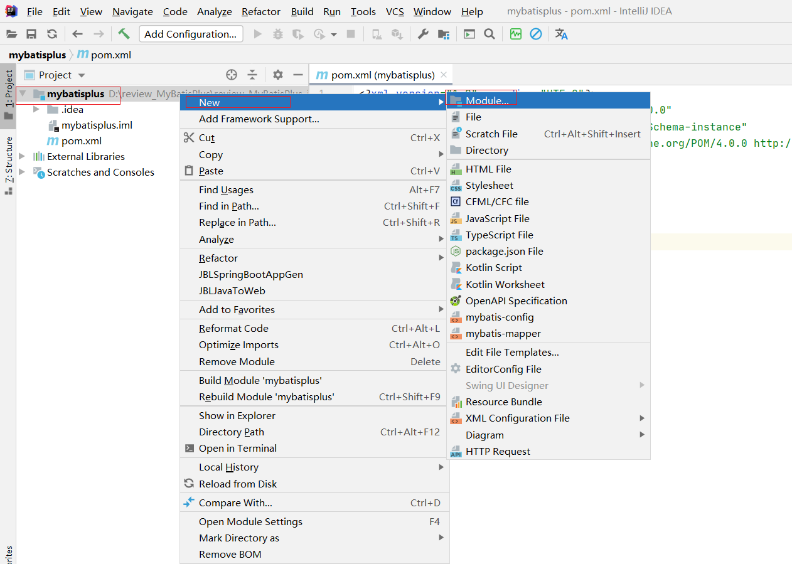Open the XML Configuration File submenu
792x564 pixels.
tap(548, 418)
